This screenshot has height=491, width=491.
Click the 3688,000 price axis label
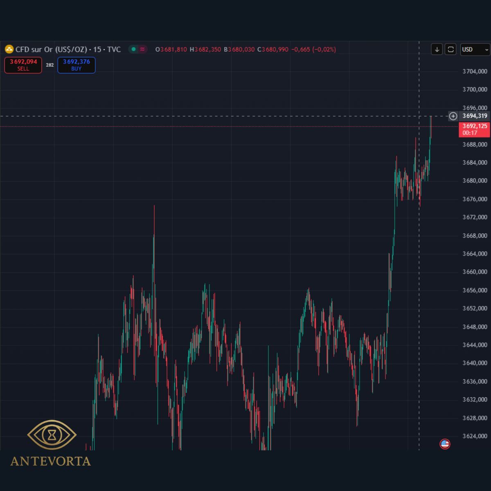coord(475,144)
